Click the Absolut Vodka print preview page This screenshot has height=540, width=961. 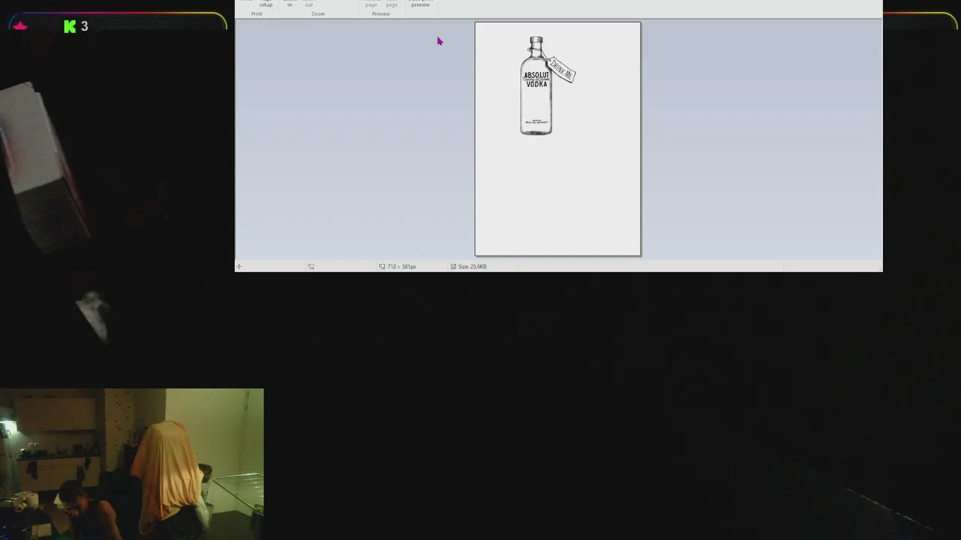[x=558, y=139]
